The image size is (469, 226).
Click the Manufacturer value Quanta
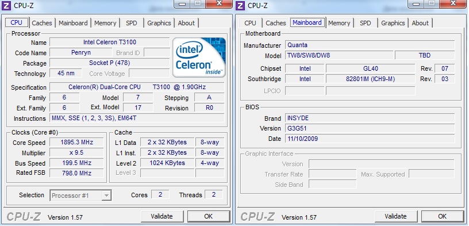(370, 45)
